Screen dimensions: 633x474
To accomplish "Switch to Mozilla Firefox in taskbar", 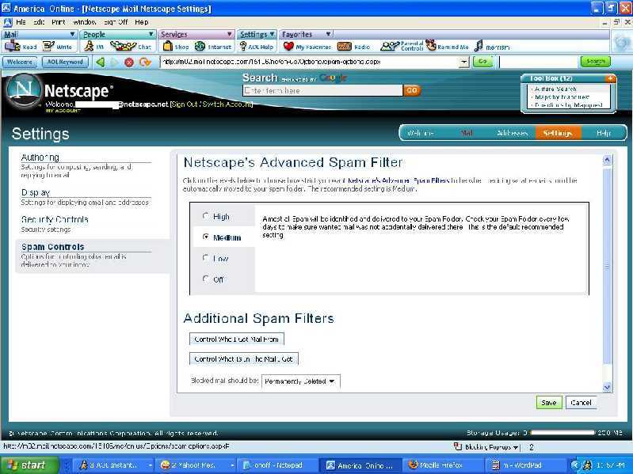I will click(441, 465).
